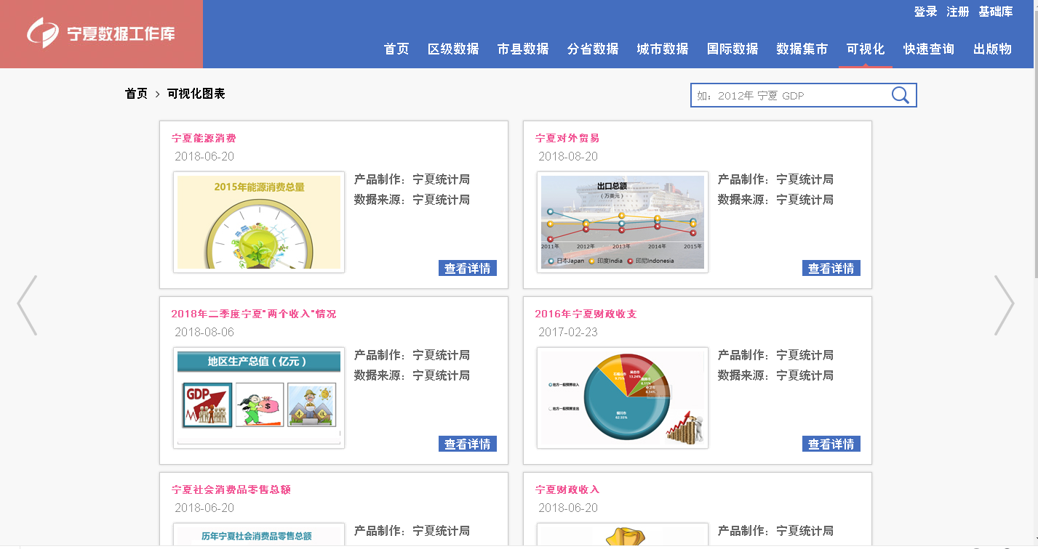Click 2015年能源消费总量 thumbnail image
This screenshot has width=1038, height=549.
point(259,222)
